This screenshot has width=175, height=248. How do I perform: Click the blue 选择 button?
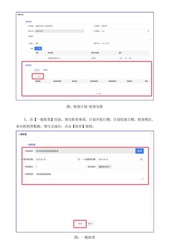tap(140, 151)
